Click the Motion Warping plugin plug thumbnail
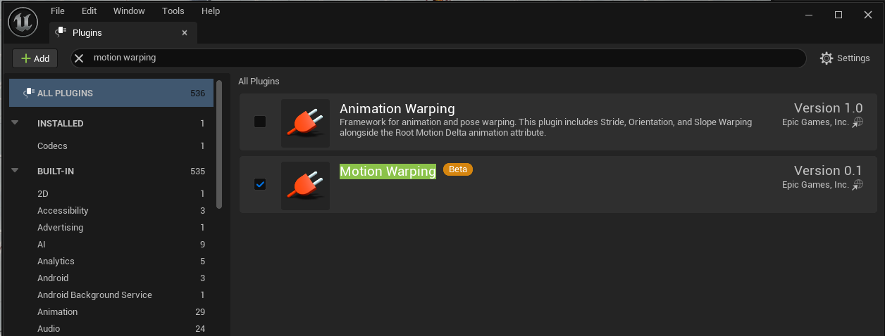 click(305, 186)
